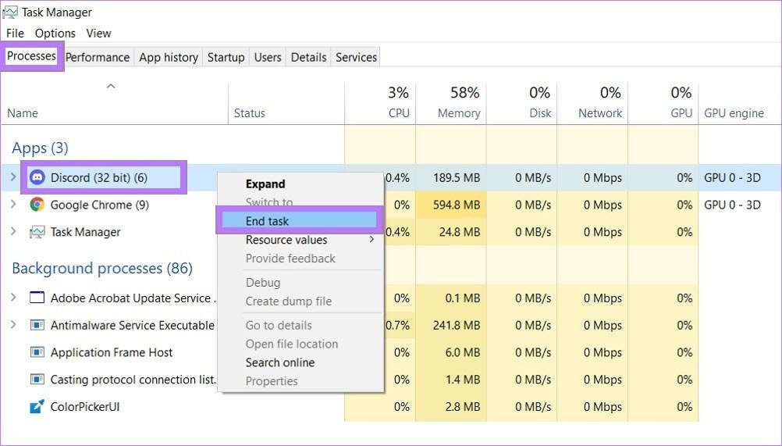Click Background processes (86) heading
Image resolution: width=782 pixels, height=446 pixels.
[x=102, y=269]
